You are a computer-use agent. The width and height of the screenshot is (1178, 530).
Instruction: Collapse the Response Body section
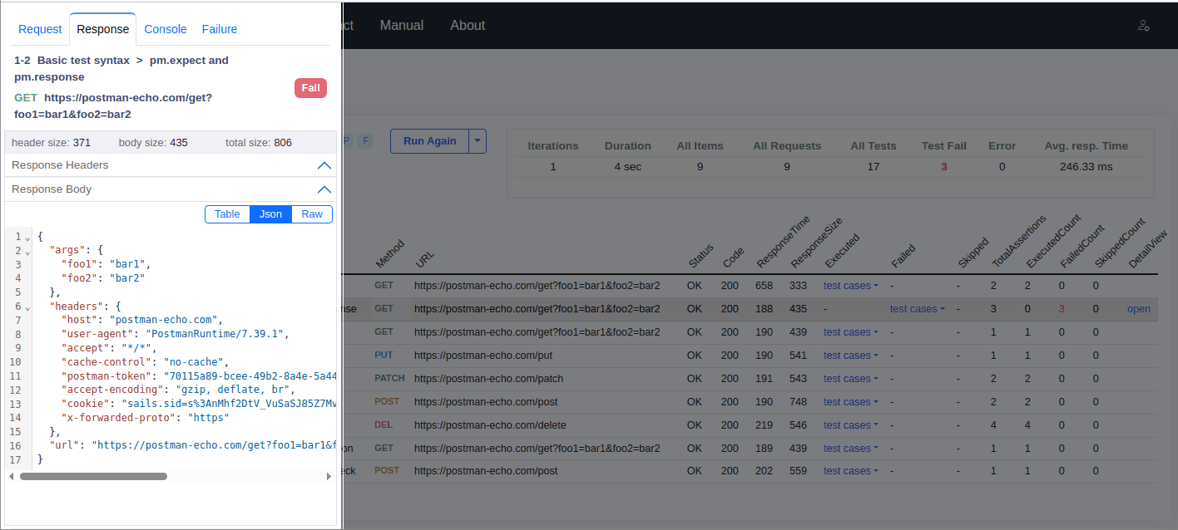click(x=324, y=189)
